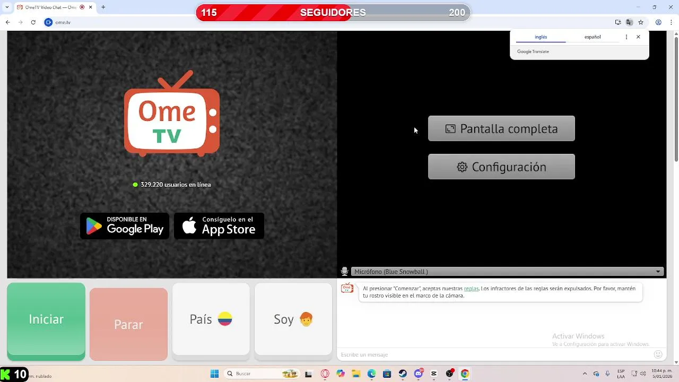Click the browser back arrow

pos(7,22)
